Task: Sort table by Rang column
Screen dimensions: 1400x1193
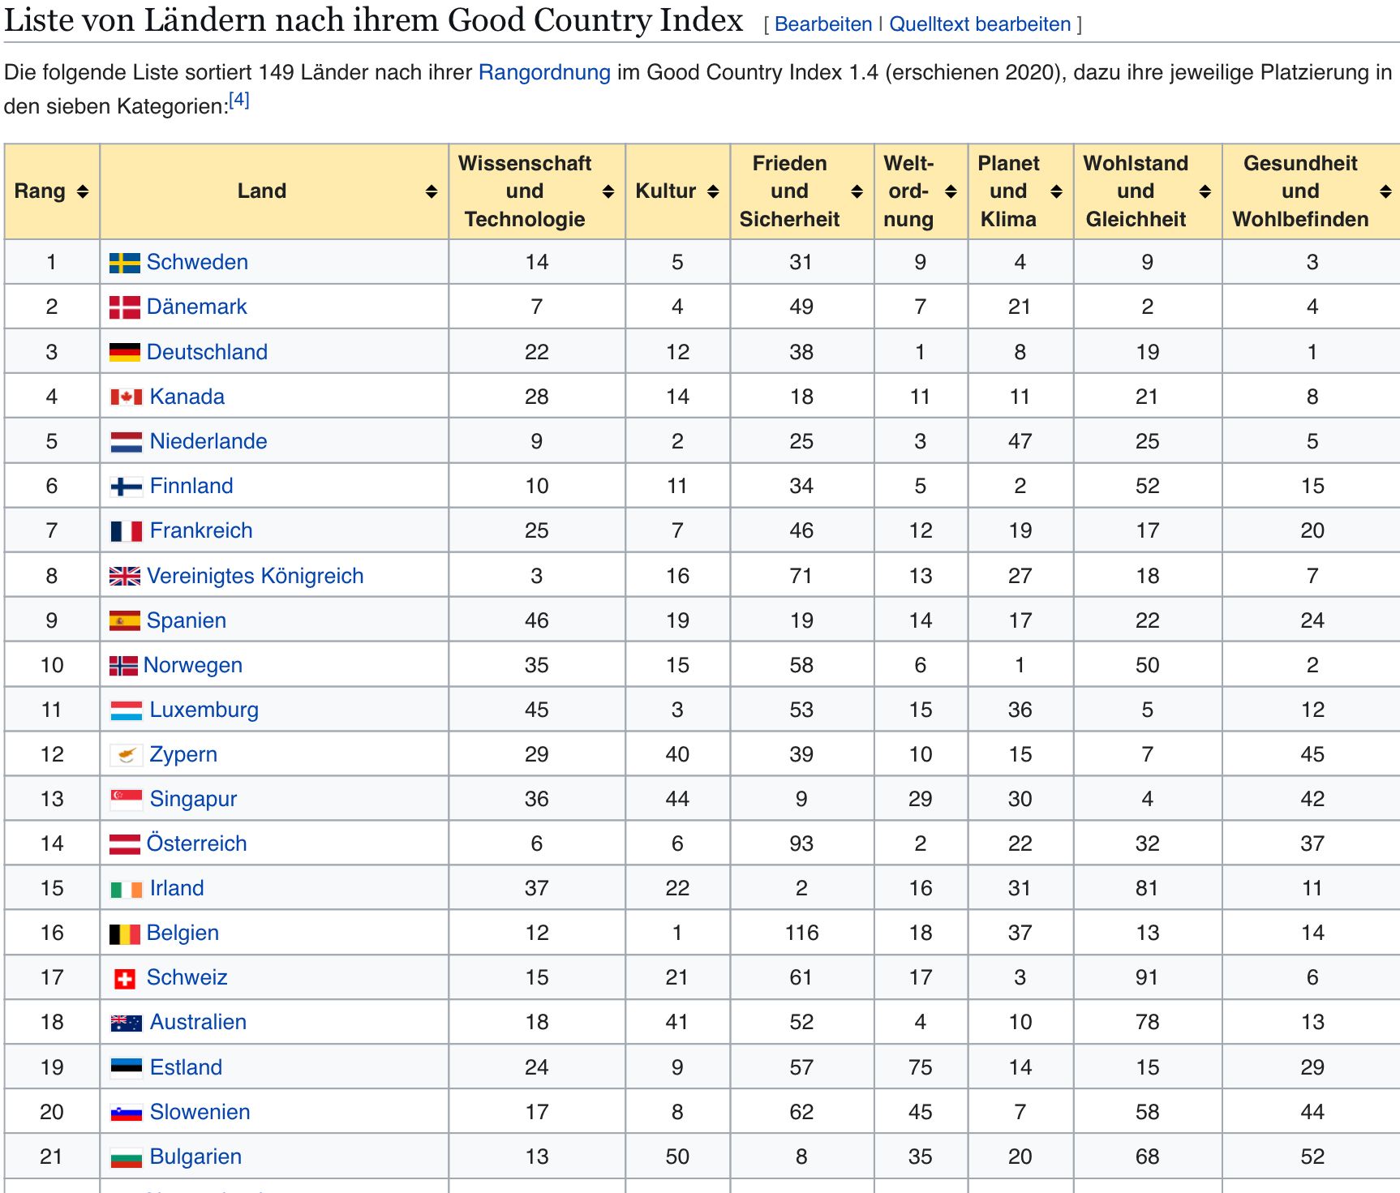Action: point(82,191)
